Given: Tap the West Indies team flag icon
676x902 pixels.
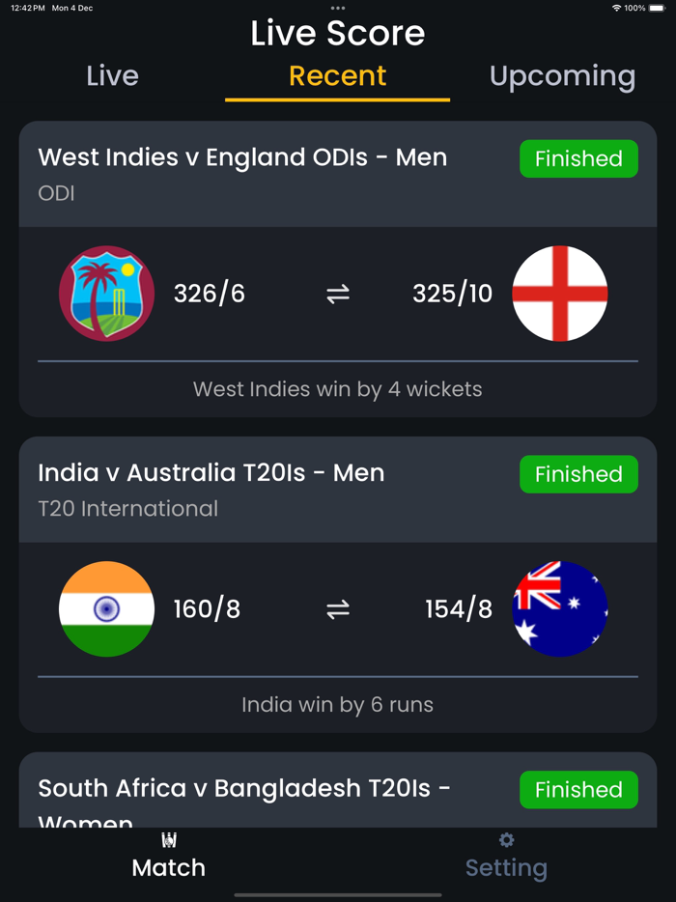Looking at the screenshot, I should point(106,294).
